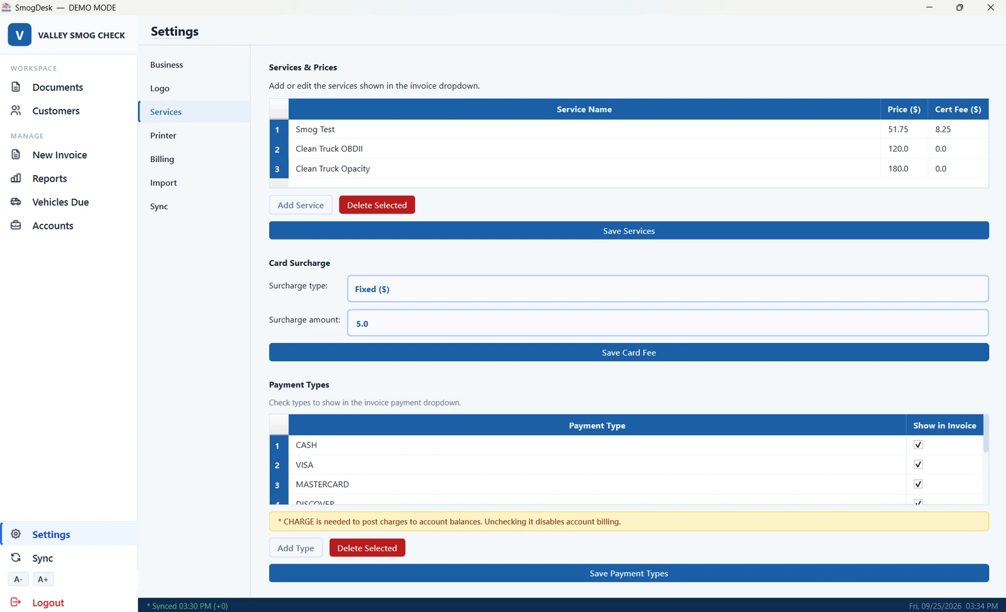Click the Surcharge amount input field
Viewport: 1006px width, 612px height.
click(668, 323)
